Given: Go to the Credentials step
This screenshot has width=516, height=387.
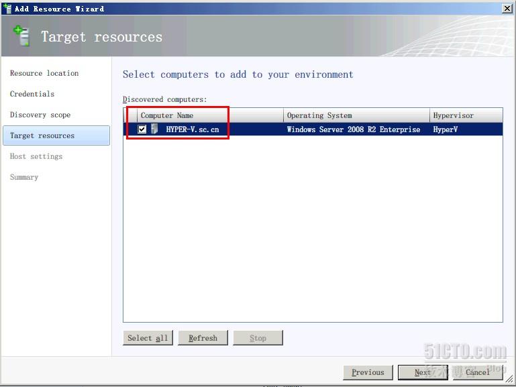Looking at the screenshot, I should pyautogui.click(x=32, y=94).
